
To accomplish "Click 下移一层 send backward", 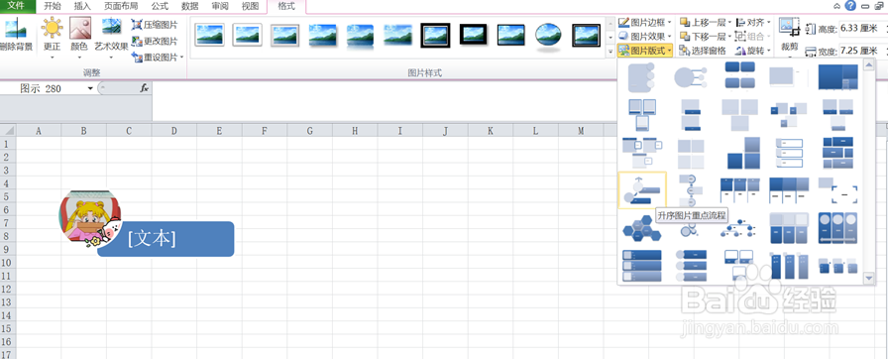I will (703, 37).
